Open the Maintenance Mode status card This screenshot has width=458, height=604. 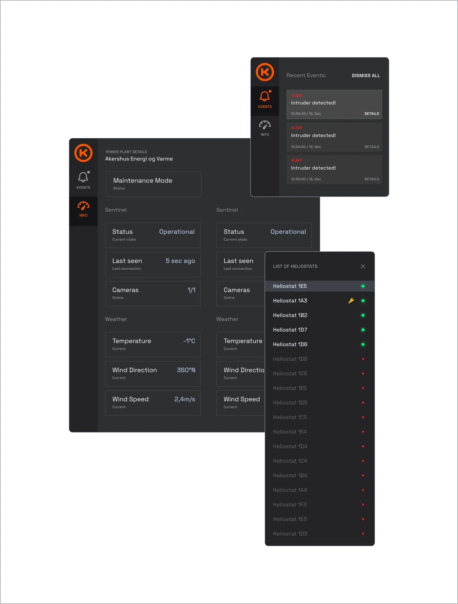pos(154,184)
